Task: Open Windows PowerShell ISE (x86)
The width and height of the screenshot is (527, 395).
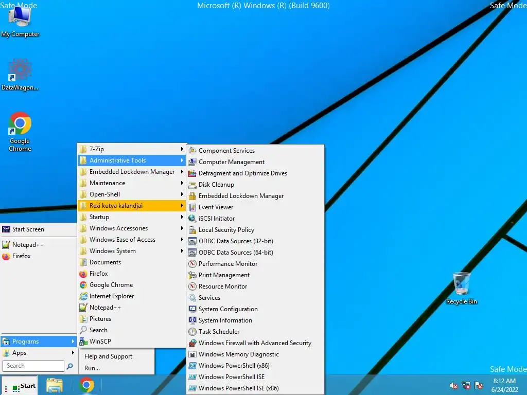Action: [255, 388]
